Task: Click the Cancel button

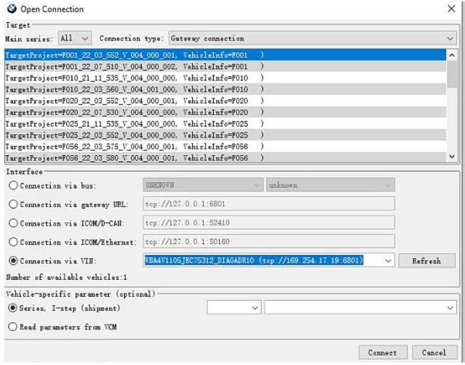Action: click(435, 353)
